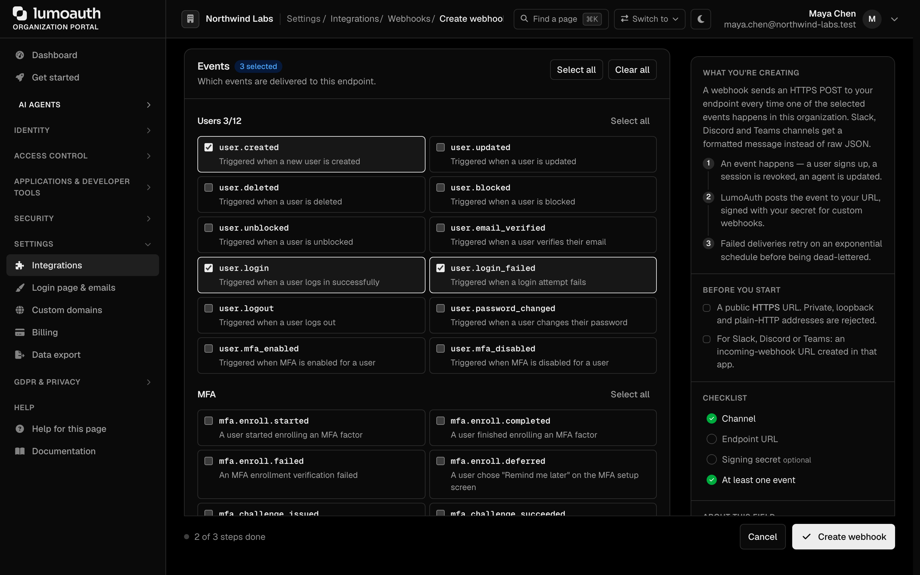
Task: Tick the mfa.enroll.started checkbox
Action: pyautogui.click(x=209, y=421)
